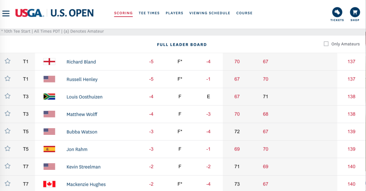This screenshot has width=366, height=191.
Task: Star Matthew Wolff as favorite
Action: click(x=8, y=113)
